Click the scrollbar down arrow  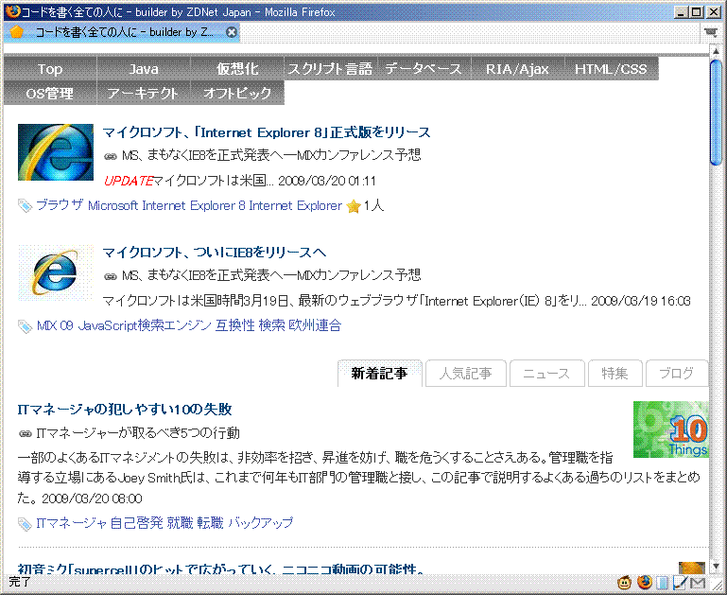(x=716, y=567)
